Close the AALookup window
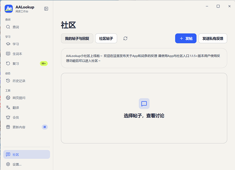235x170 pixels. tap(229, 6)
